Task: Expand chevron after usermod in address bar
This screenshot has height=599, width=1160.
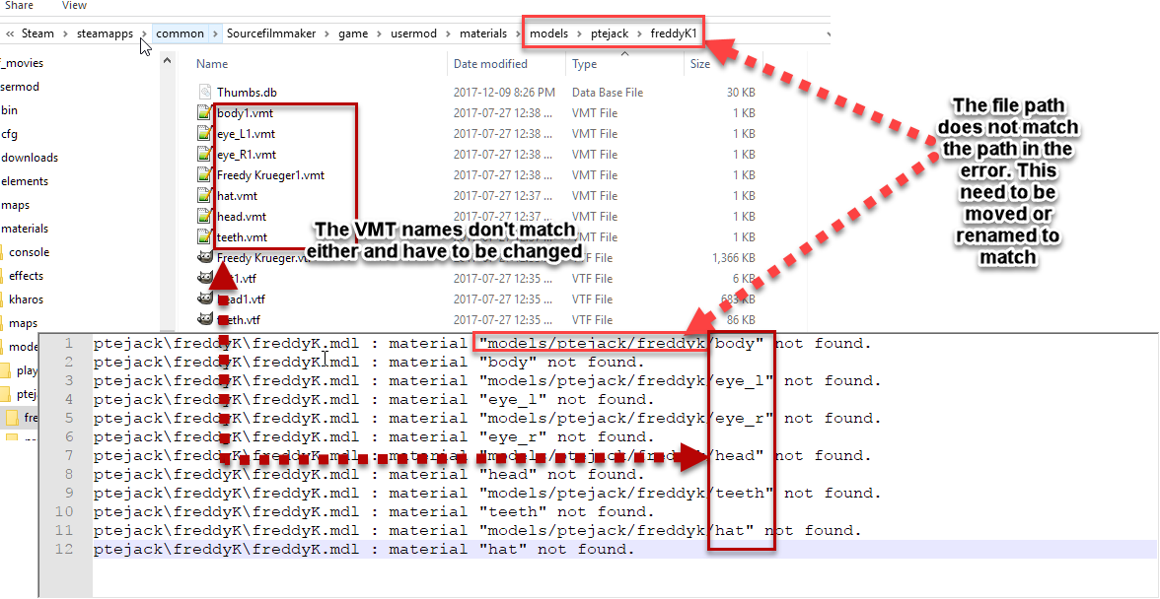Action: tap(448, 33)
